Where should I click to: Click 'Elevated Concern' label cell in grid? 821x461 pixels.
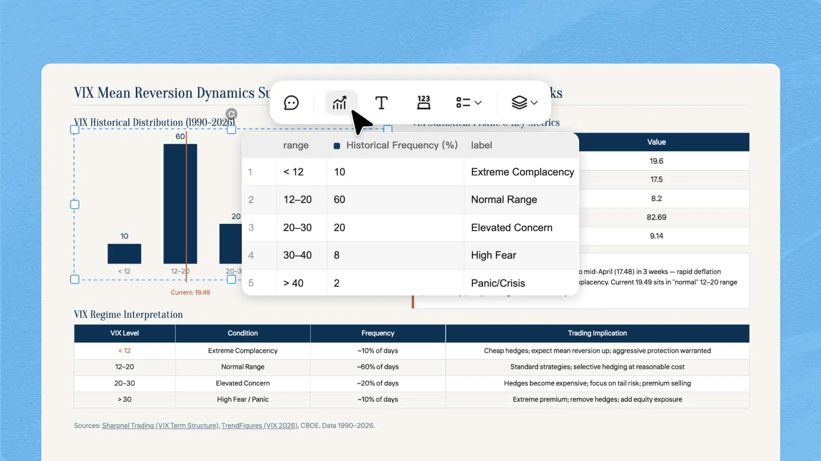[x=521, y=228]
